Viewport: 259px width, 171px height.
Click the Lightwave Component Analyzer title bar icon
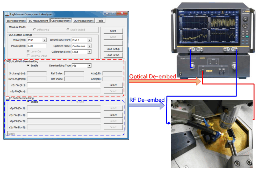point(7,14)
